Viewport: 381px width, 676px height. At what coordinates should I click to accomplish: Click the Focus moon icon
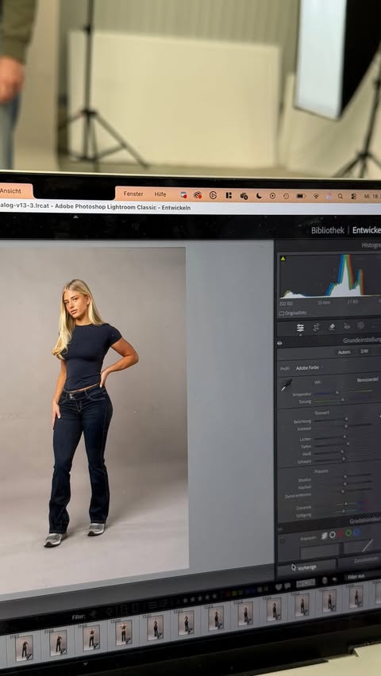259,196
